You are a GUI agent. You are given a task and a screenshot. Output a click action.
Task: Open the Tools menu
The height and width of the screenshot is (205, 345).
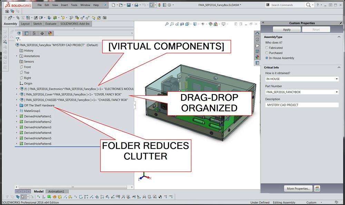(x=74, y=5)
